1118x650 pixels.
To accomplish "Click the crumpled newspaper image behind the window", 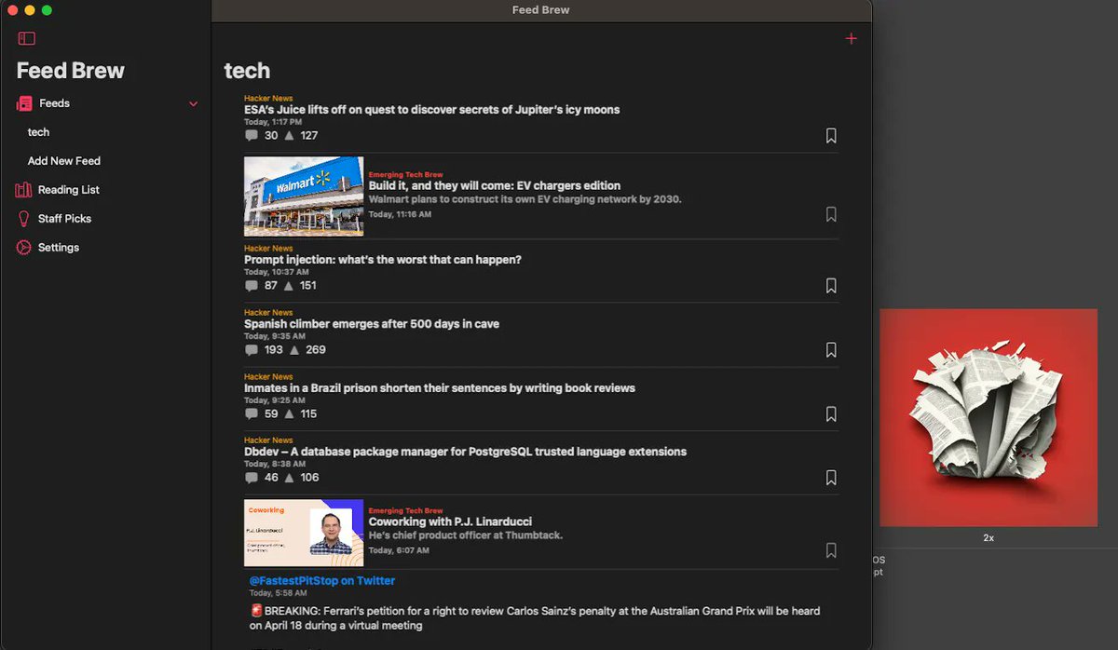I will point(988,417).
